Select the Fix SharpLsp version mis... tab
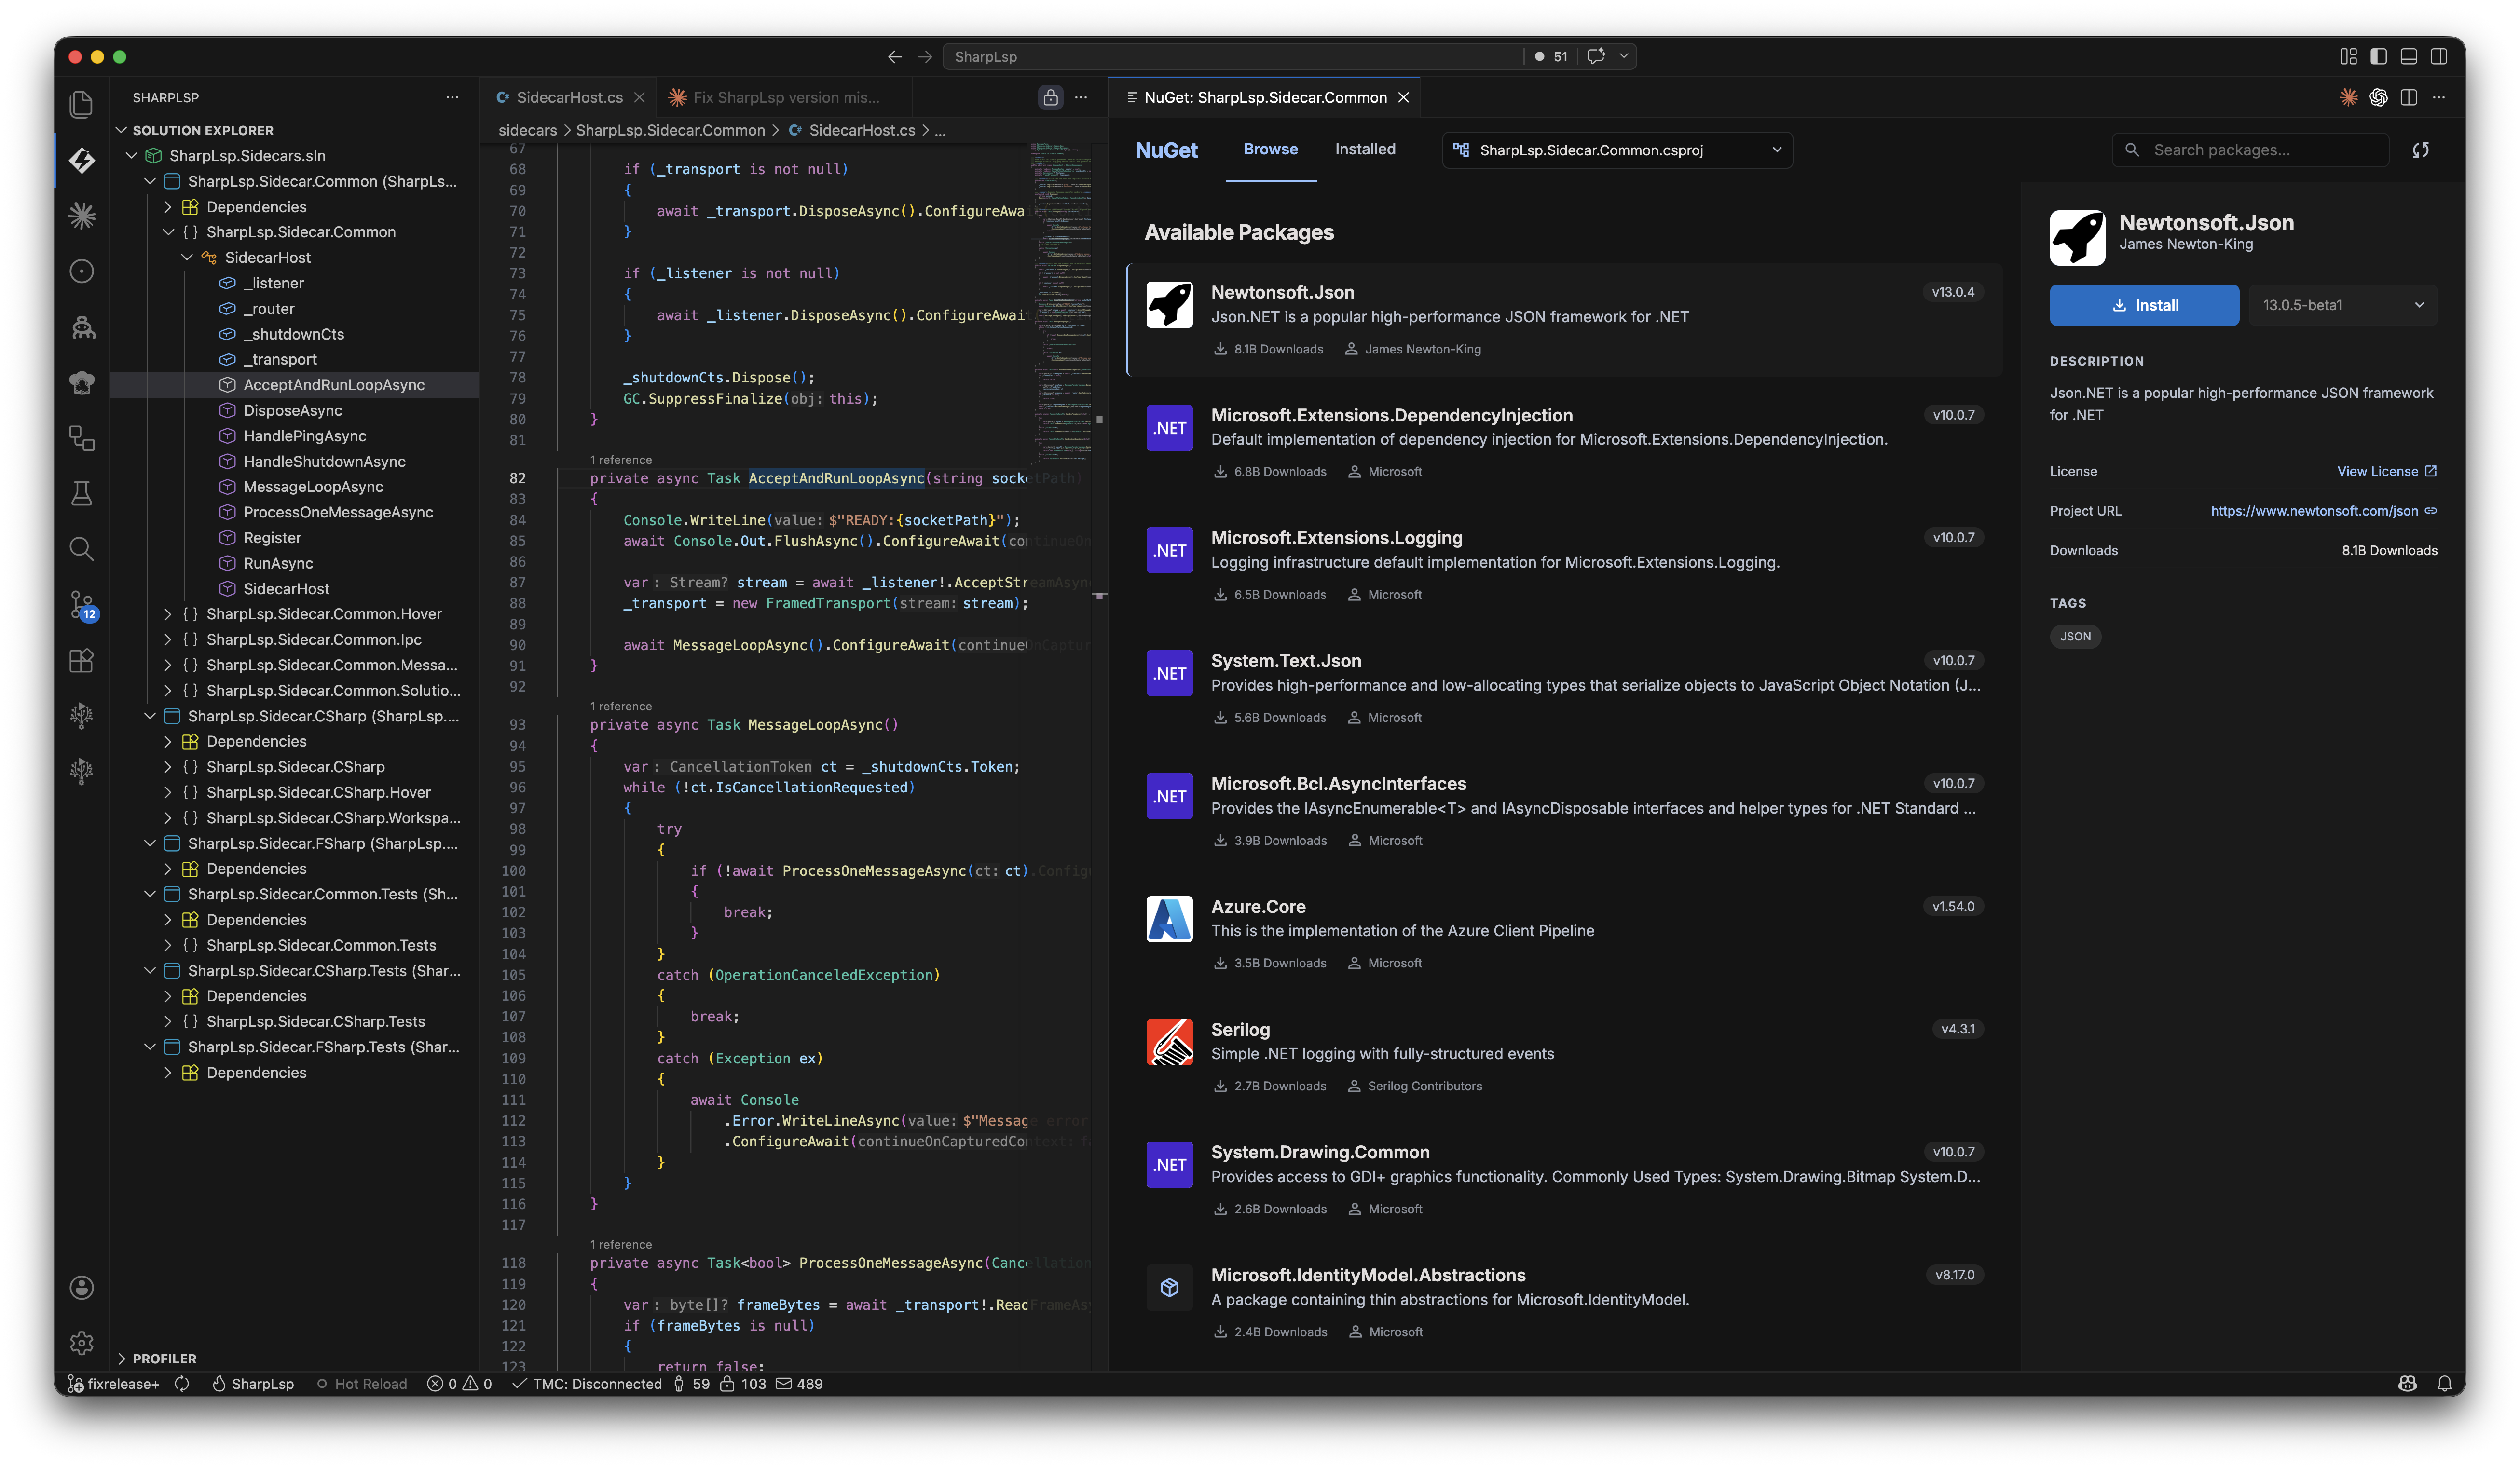Viewport: 2520px width, 1468px height. [x=786, y=97]
